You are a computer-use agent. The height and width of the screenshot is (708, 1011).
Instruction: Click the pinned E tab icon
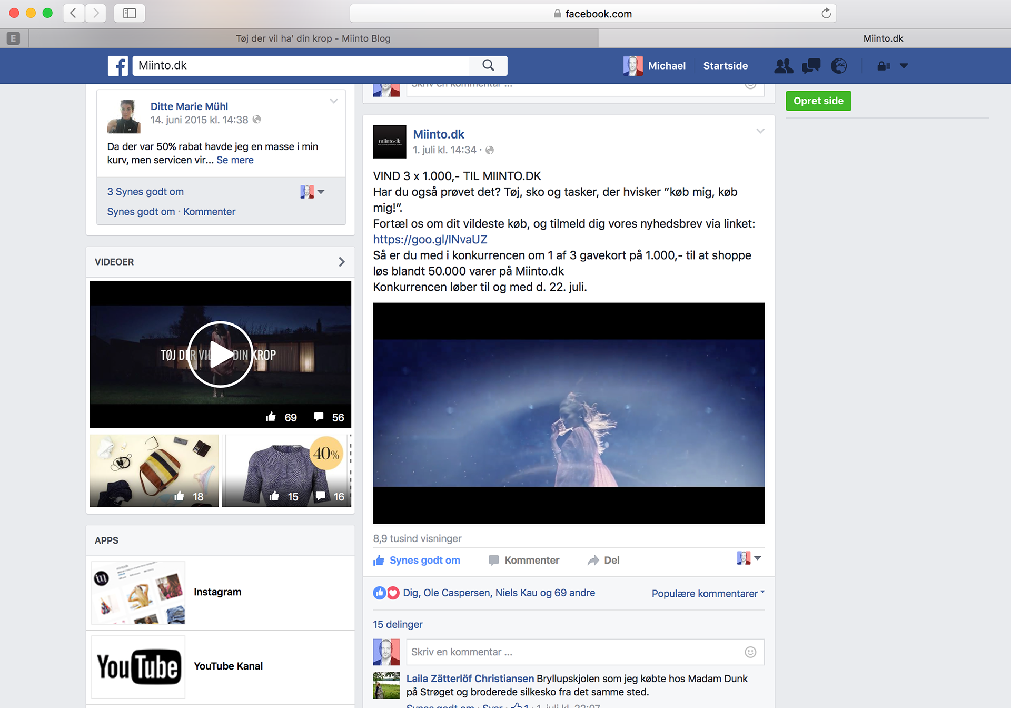[x=14, y=38]
